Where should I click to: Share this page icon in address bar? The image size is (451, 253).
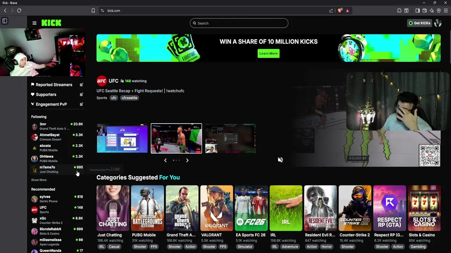331,11
